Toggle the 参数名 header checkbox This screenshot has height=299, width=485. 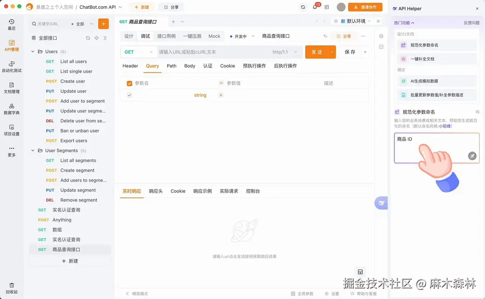pos(129,83)
